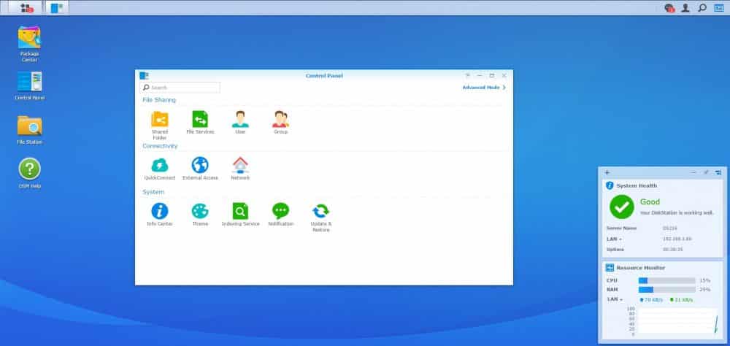Open External Access settings
This screenshot has height=346, width=730.
[200, 169]
